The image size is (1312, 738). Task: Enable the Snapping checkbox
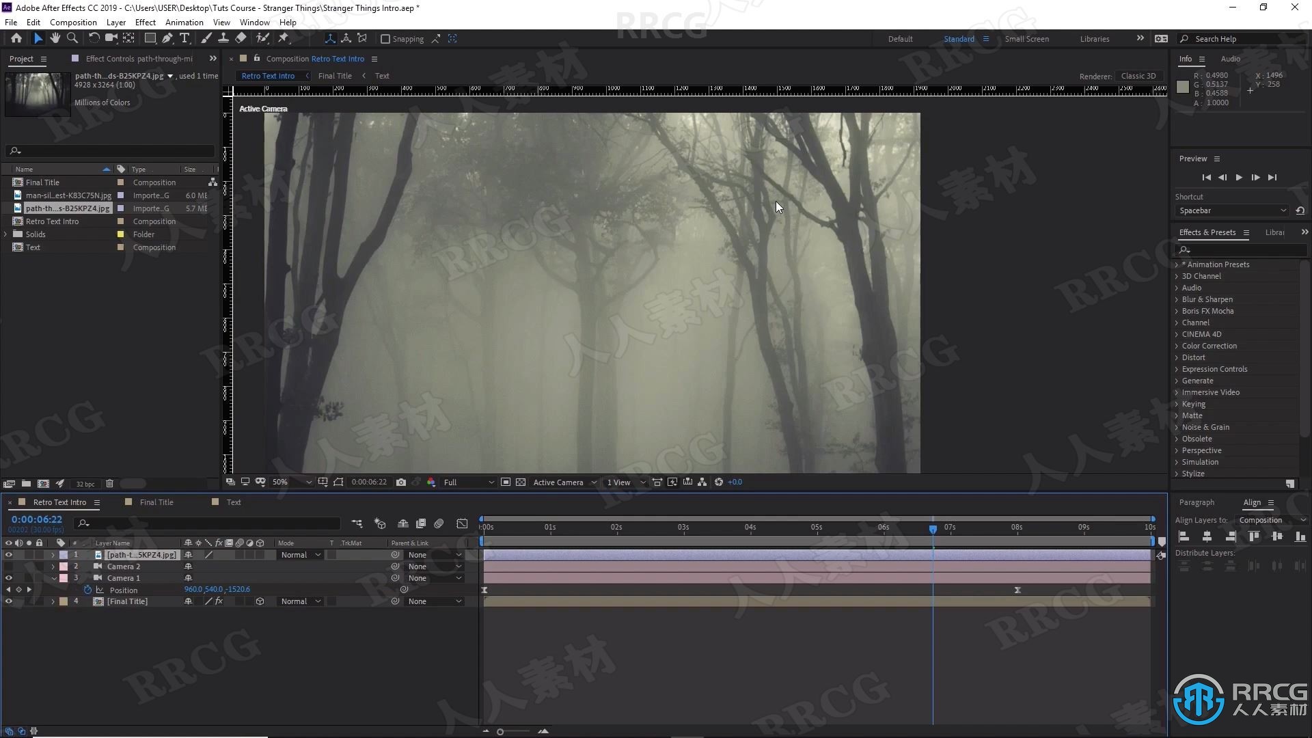coord(385,39)
